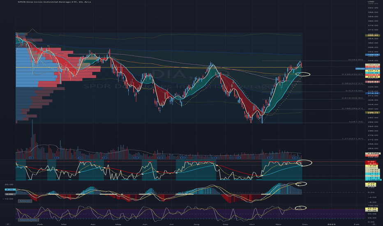383x226 pixels.
Task: Click the Z timezone button at bottom-left
Action: pyautogui.click(x=8, y=224)
